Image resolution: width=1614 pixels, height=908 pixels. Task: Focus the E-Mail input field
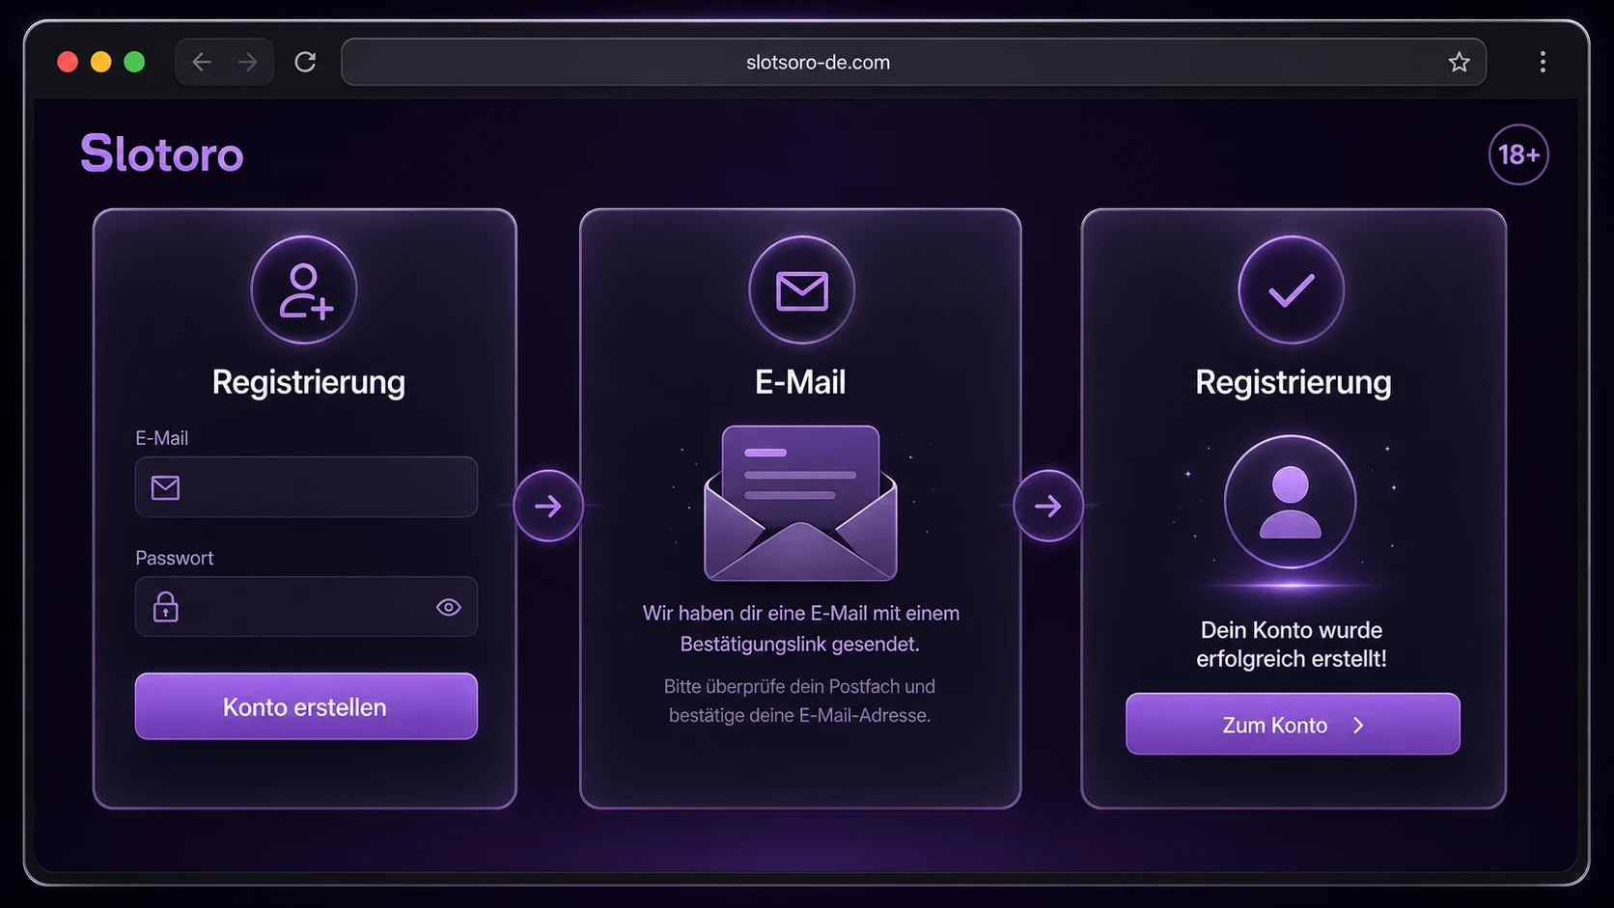pos(306,487)
